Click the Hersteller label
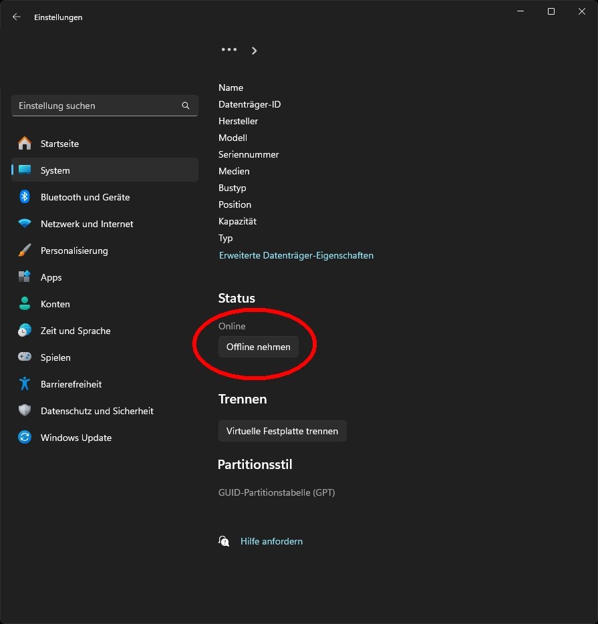The width and height of the screenshot is (598, 624). coord(238,121)
